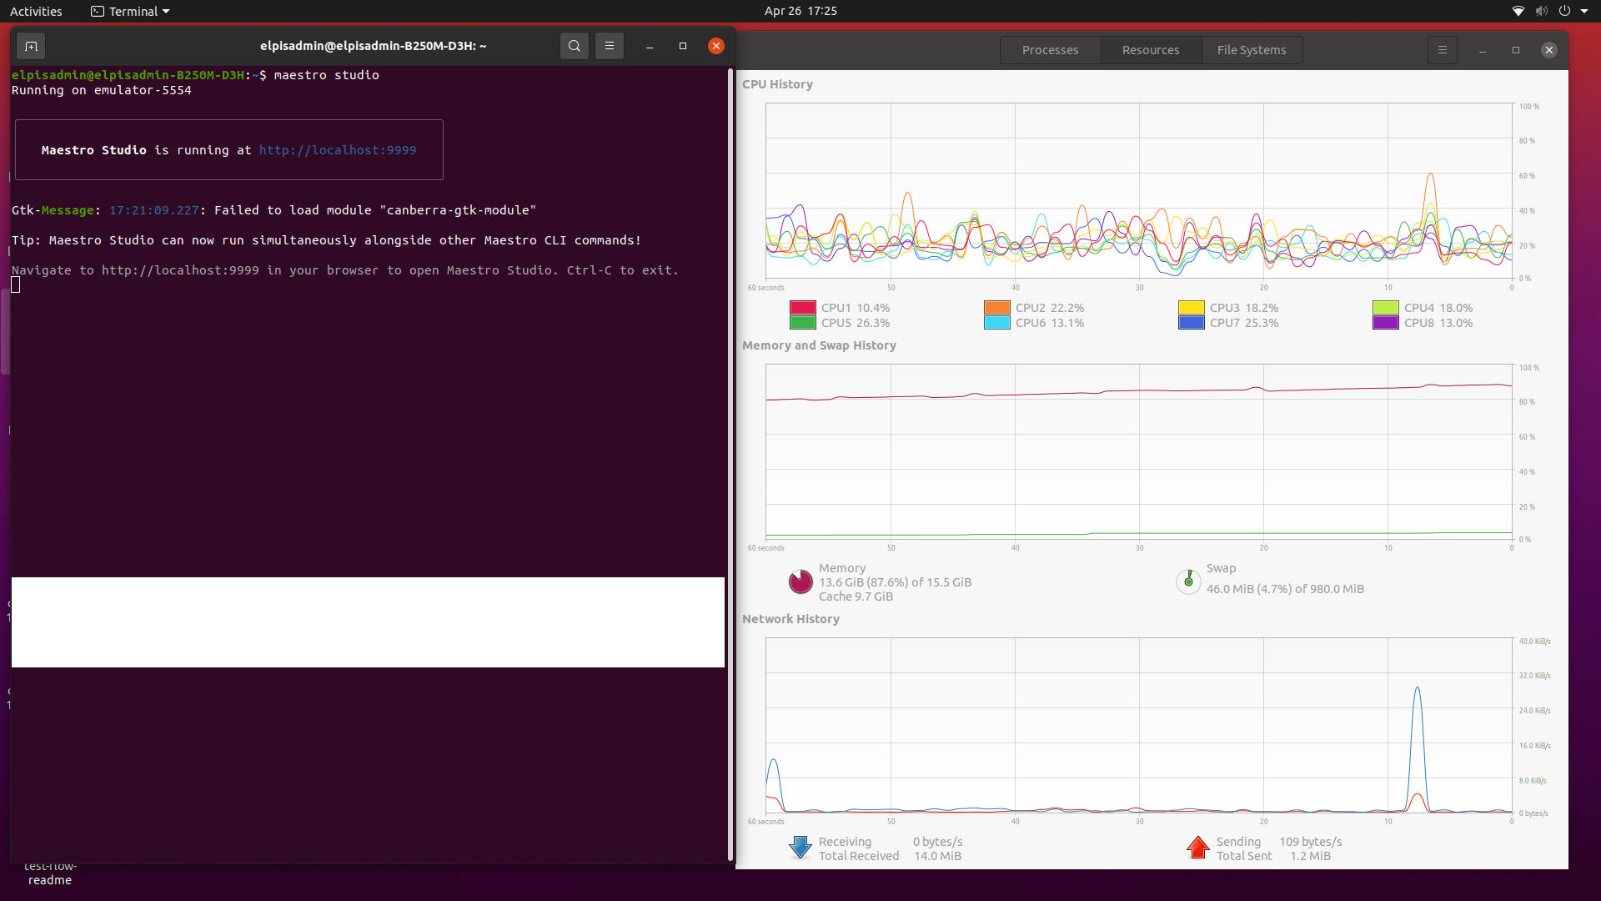Click the terminal search icon
This screenshot has height=901, width=1601.
tap(574, 46)
